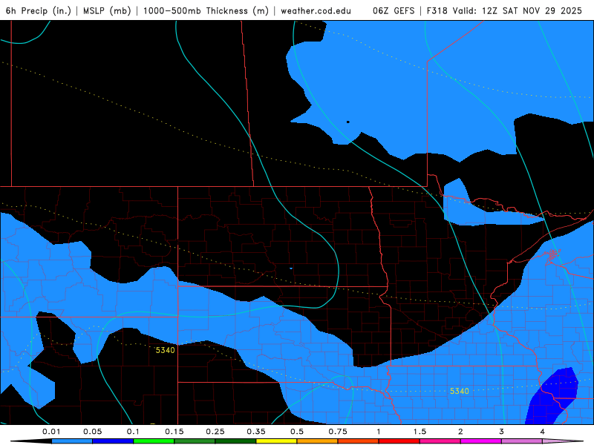This screenshot has height=445, width=594.
Task: Select the magenta 2 inch legend swatch
Action: click(481, 441)
